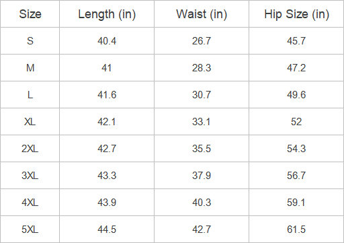Screen dimensions: 344x243
Task: Select the L size cell
Action: pyautogui.click(x=30, y=95)
